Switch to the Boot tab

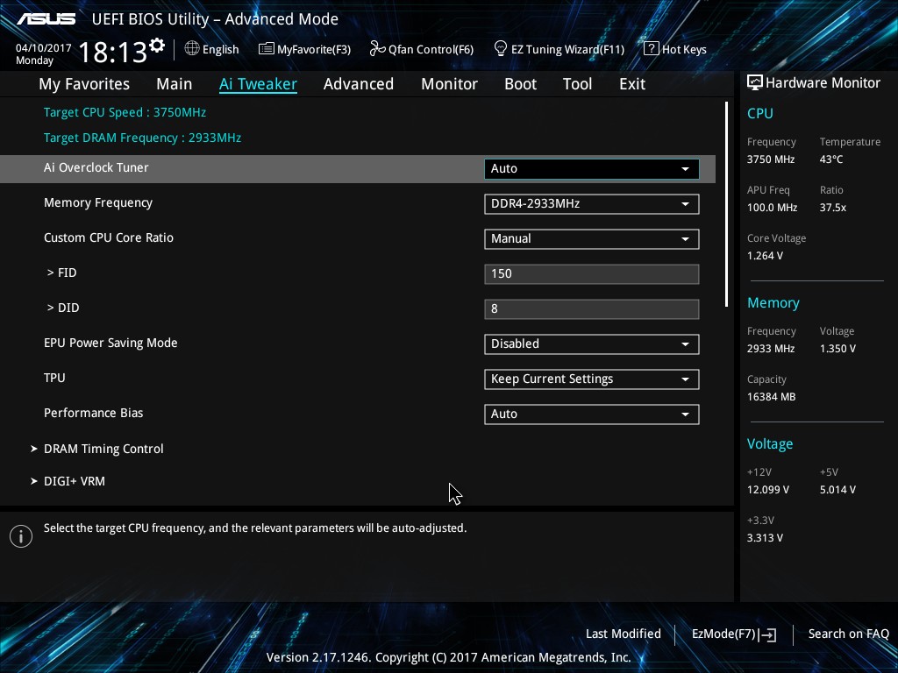(521, 83)
